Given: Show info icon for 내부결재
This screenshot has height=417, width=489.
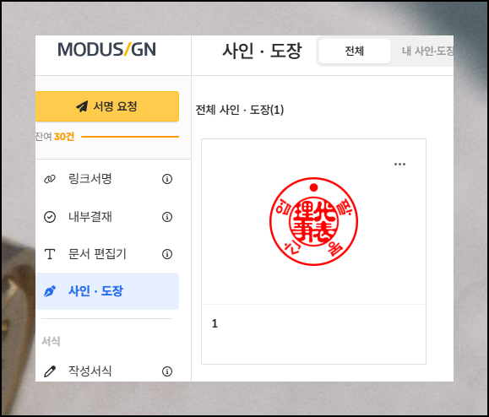Looking at the screenshot, I should pyautogui.click(x=167, y=217).
